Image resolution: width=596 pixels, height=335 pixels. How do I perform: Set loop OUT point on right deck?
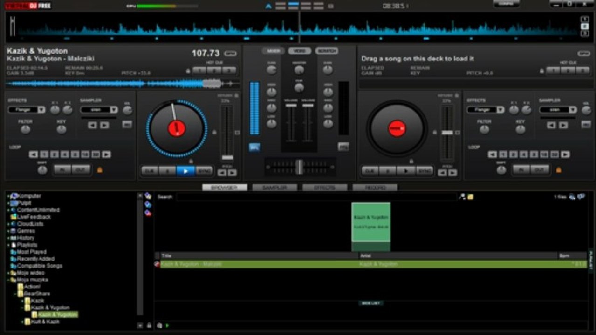pyautogui.click(x=540, y=170)
